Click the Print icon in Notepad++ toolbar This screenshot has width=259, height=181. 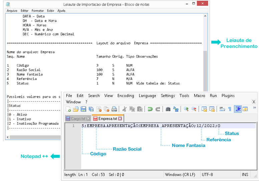click(x=114, y=109)
